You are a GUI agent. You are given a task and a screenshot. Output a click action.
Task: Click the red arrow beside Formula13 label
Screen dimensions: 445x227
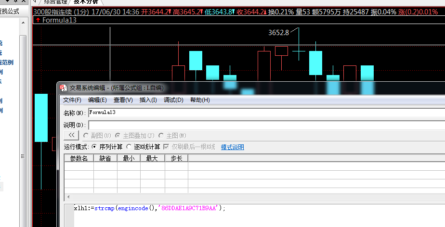(38, 20)
